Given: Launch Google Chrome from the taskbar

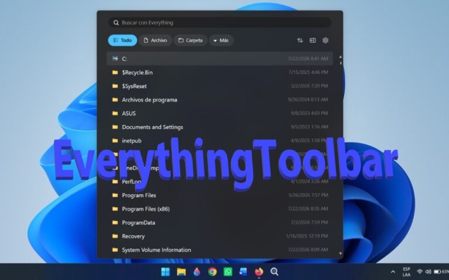Looking at the screenshot, I should [x=212, y=272].
